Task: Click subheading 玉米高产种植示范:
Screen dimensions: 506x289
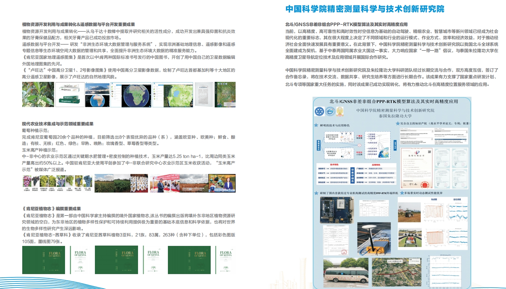Action: coord(40,150)
